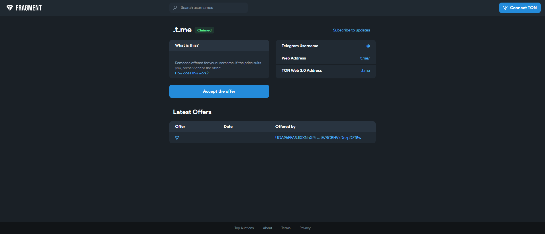This screenshot has width=545, height=234.
Task: Connect TON wallet
Action: pyautogui.click(x=520, y=8)
